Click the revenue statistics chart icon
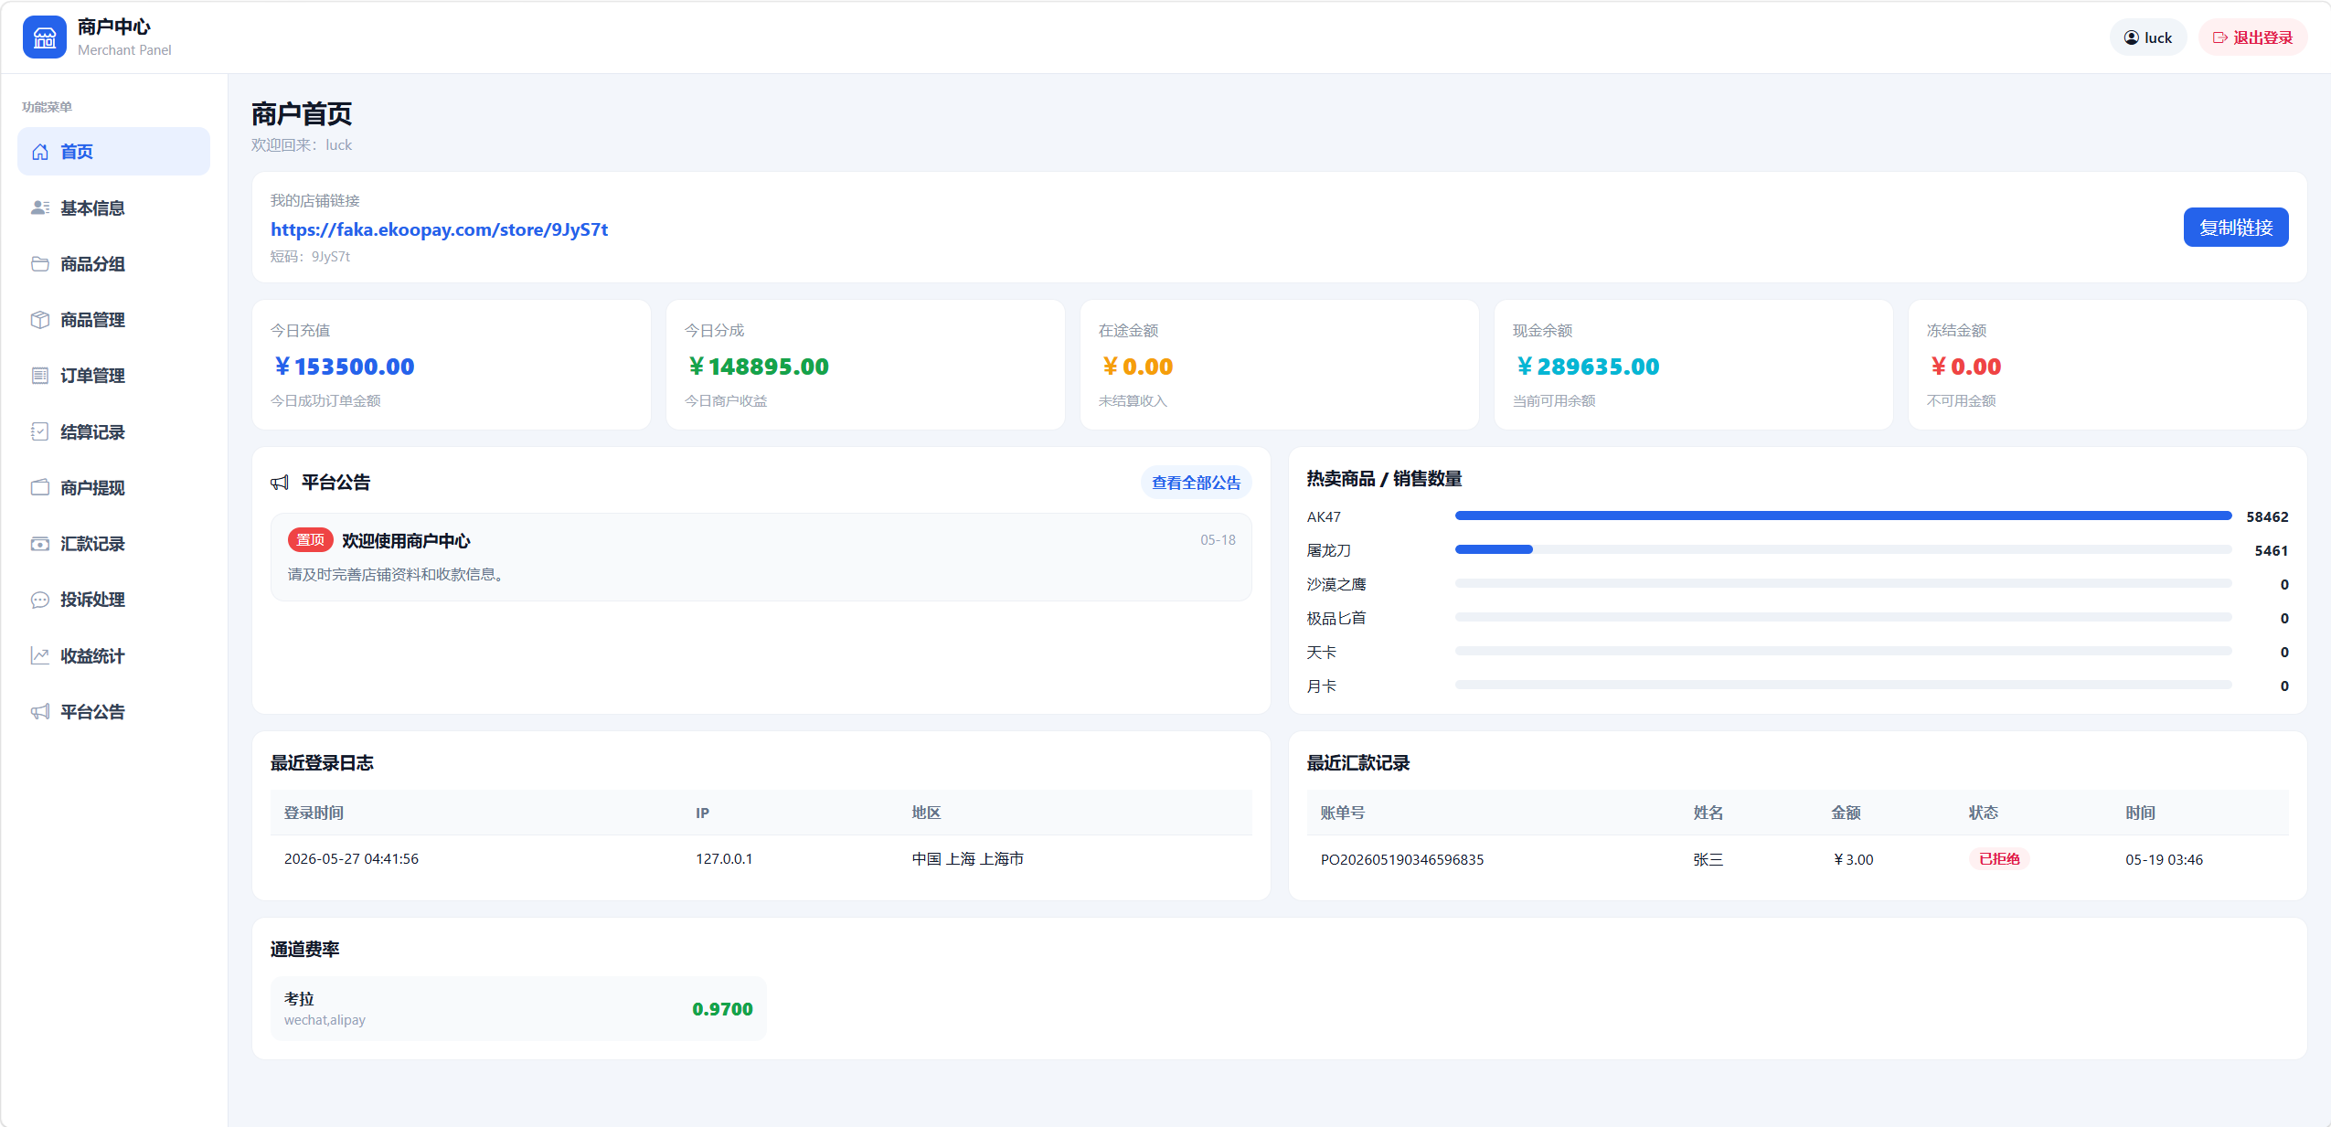2331x1127 pixels. pyautogui.click(x=40, y=655)
